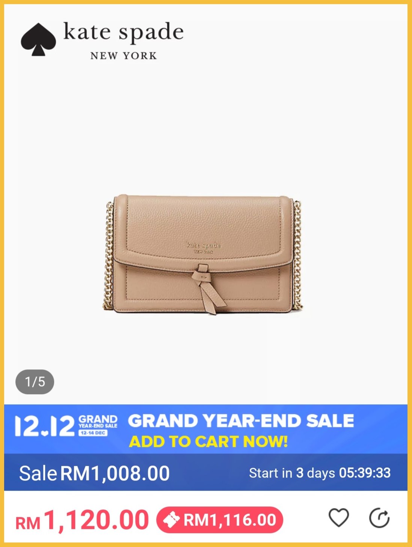Open the RM1,116.00 voucher price tag

(220, 520)
